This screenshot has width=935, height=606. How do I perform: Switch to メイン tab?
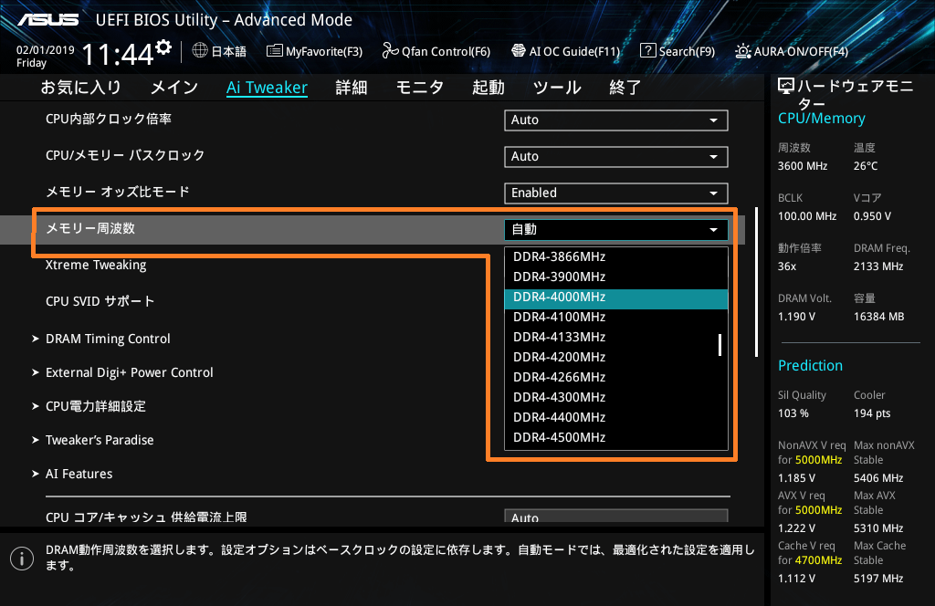[174, 88]
